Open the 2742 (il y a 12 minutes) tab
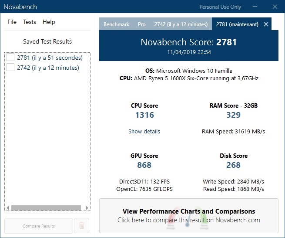Screen dimensions: 285x238 (181, 24)
